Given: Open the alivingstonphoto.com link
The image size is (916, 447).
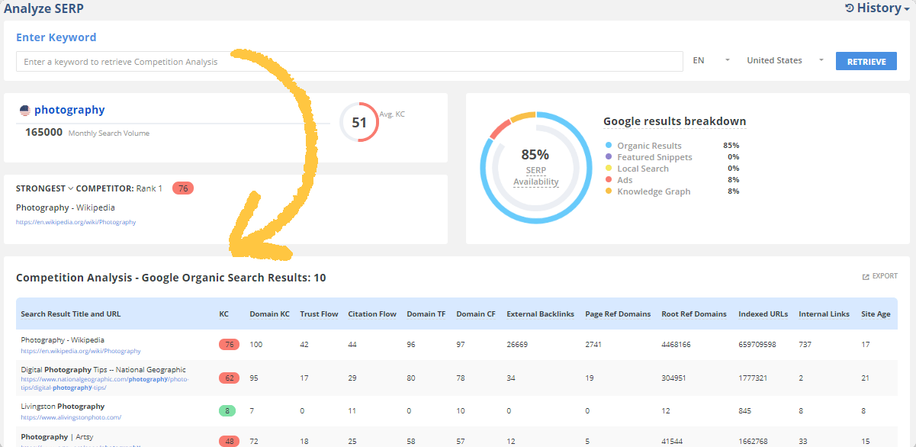Looking at the screenshot, I should 71,418.
